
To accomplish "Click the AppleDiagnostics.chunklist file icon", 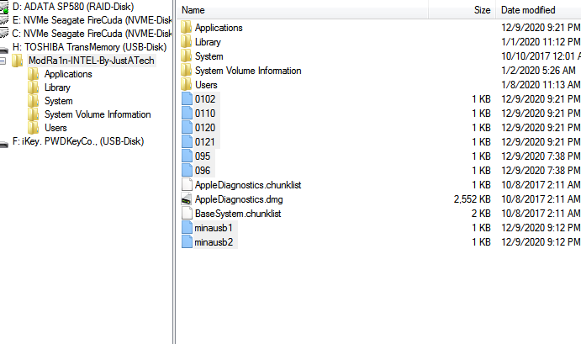I will [x=187, y=184].
